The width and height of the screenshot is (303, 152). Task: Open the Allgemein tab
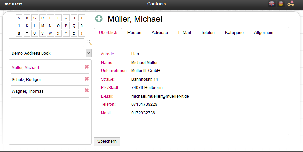tap(263, 32)
